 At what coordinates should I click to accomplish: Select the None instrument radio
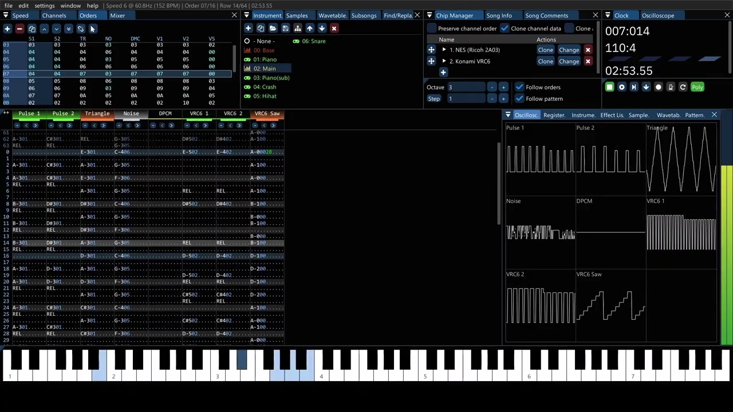click(x=247, y=41)
